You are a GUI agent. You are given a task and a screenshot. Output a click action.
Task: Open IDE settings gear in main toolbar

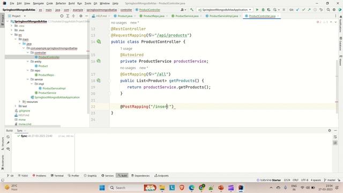coord(334,10)
